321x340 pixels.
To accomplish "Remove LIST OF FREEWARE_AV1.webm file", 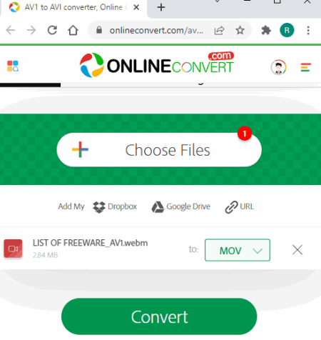I will (297, 250).
